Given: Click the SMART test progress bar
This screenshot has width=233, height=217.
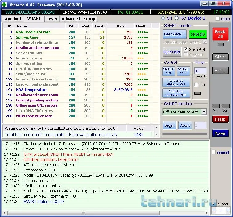Looking at the screenshot, I should click(185, 134).
